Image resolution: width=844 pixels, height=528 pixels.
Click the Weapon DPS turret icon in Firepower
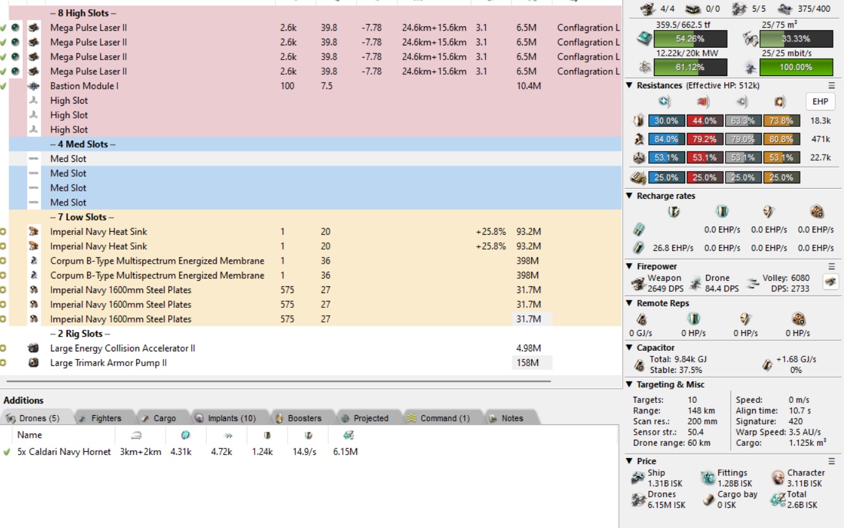pyautogui.click(x=639, y=283)
